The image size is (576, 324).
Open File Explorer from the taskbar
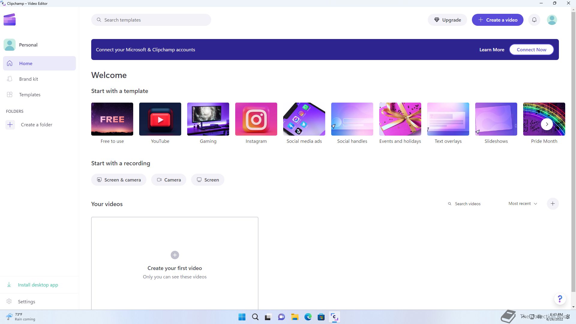pos(295,317)
